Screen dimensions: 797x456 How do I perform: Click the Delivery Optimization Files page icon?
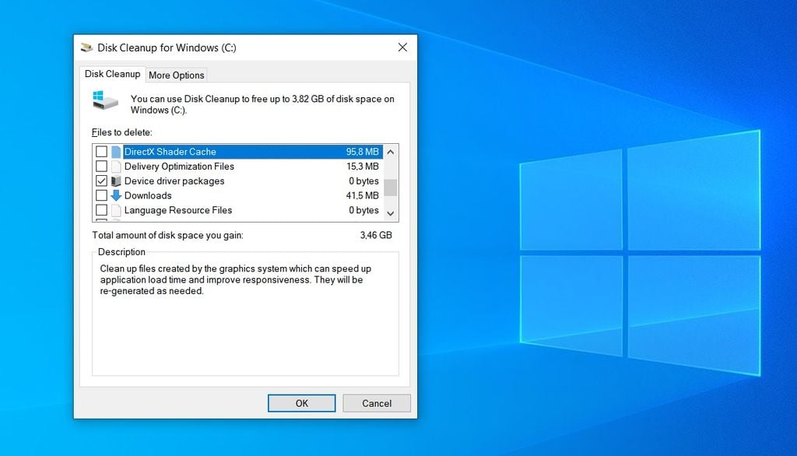click(x=116, y=167)
